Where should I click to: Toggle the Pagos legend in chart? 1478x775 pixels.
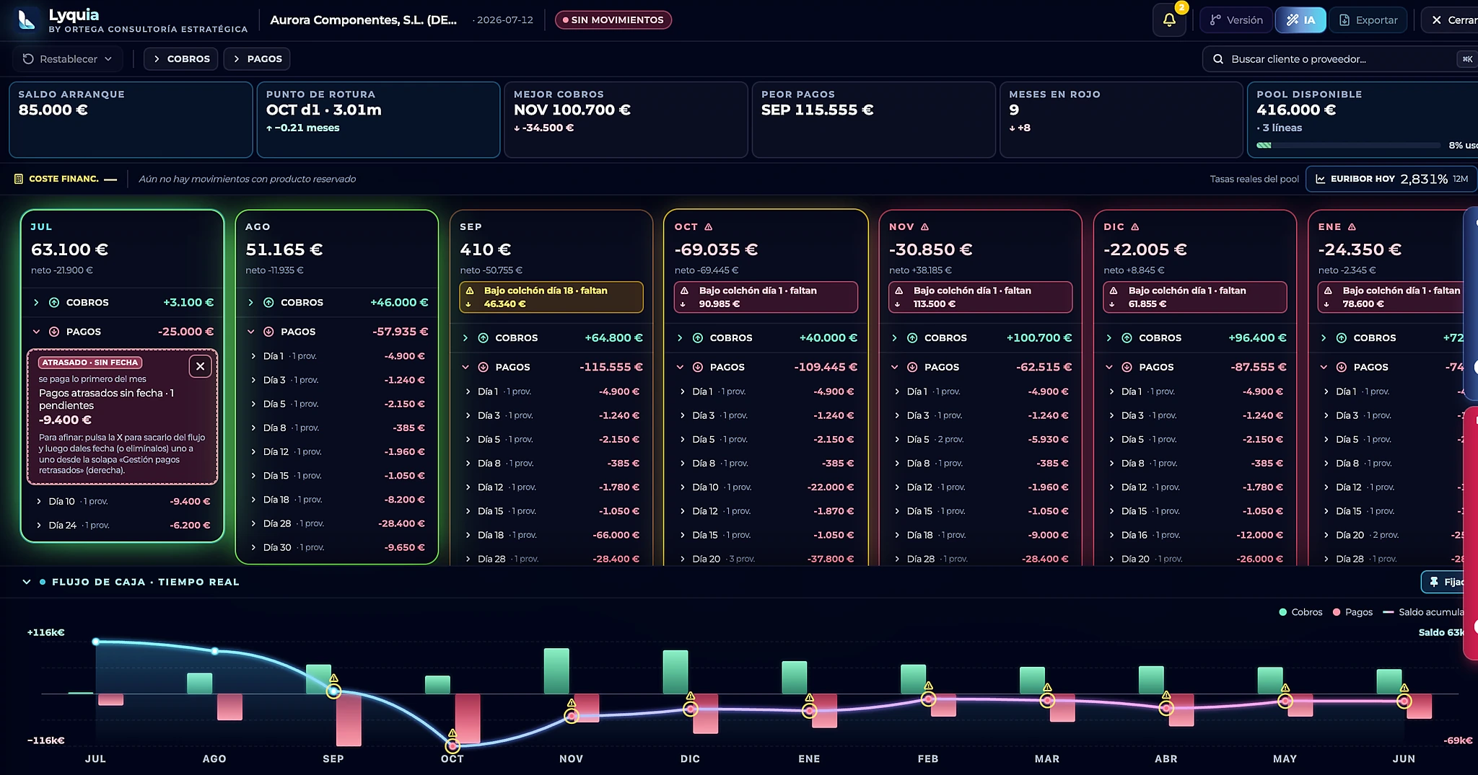click(x=1352, y=612)
